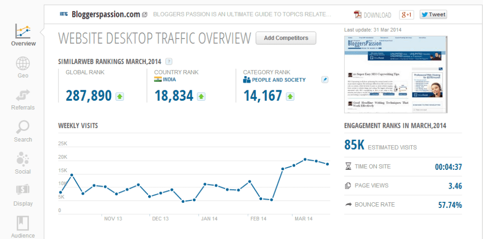Screen dimensions: 483x239
Task: Click the Display sidebar label
Action: pyautogui.click(x=23, y=203)
